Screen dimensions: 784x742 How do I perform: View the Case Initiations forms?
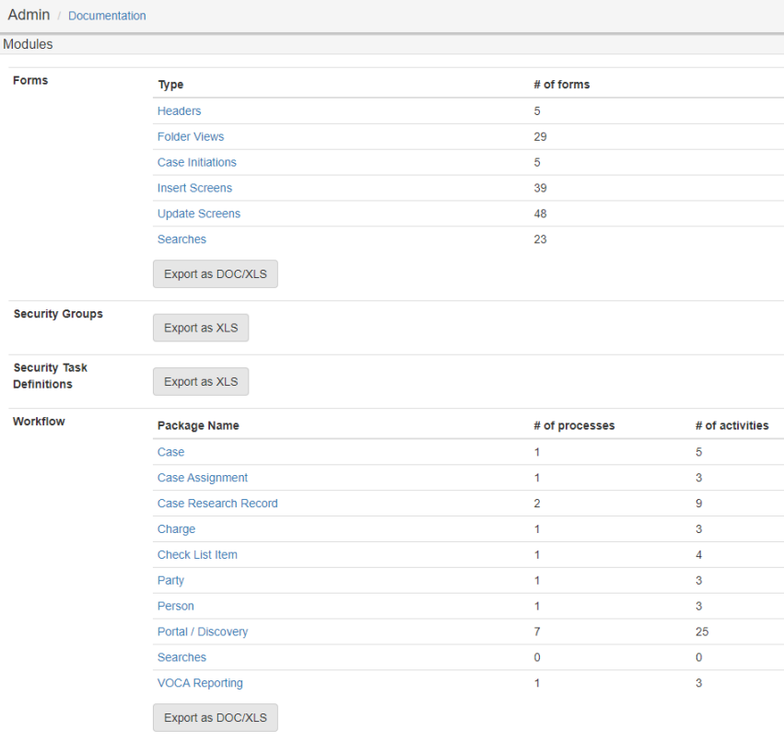196,162
